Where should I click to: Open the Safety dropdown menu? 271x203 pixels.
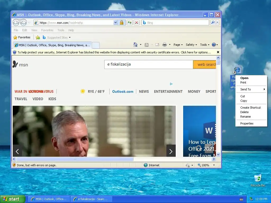[x=191, y=45]
